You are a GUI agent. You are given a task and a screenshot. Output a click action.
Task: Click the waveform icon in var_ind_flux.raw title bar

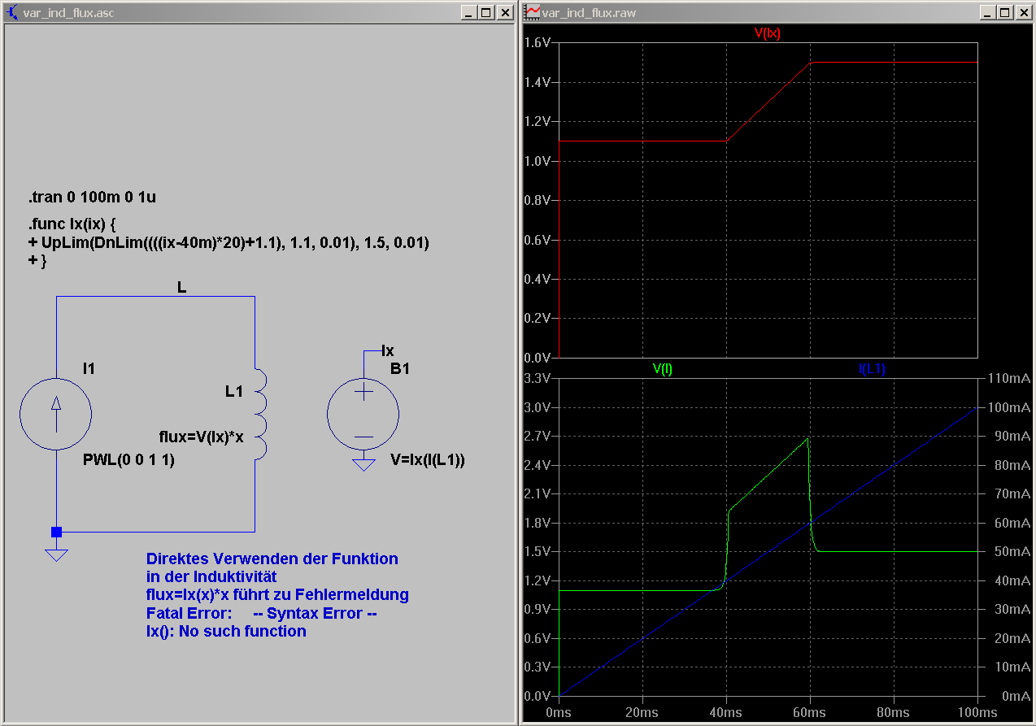click(x=532, y=12)
